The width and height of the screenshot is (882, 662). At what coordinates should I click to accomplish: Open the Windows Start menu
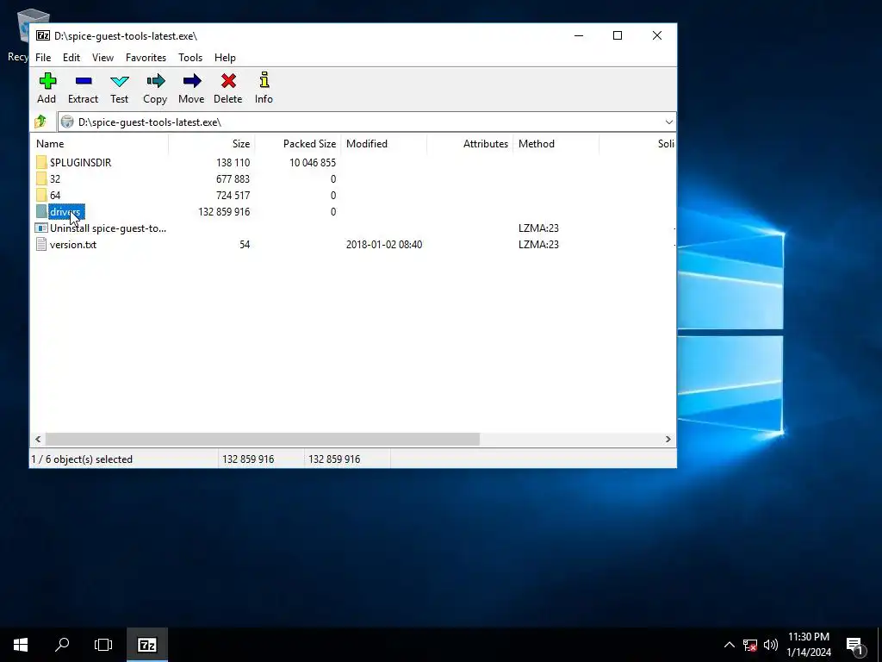click(21, 645)
